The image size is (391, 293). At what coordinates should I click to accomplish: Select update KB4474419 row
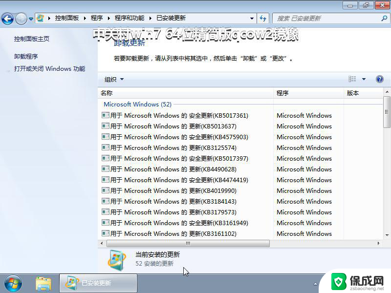click(x=240, y=180)
